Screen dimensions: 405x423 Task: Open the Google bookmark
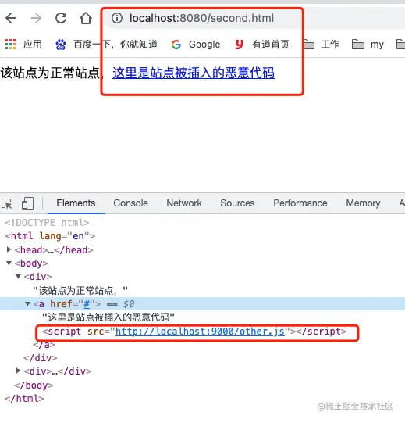click(196, 45)
